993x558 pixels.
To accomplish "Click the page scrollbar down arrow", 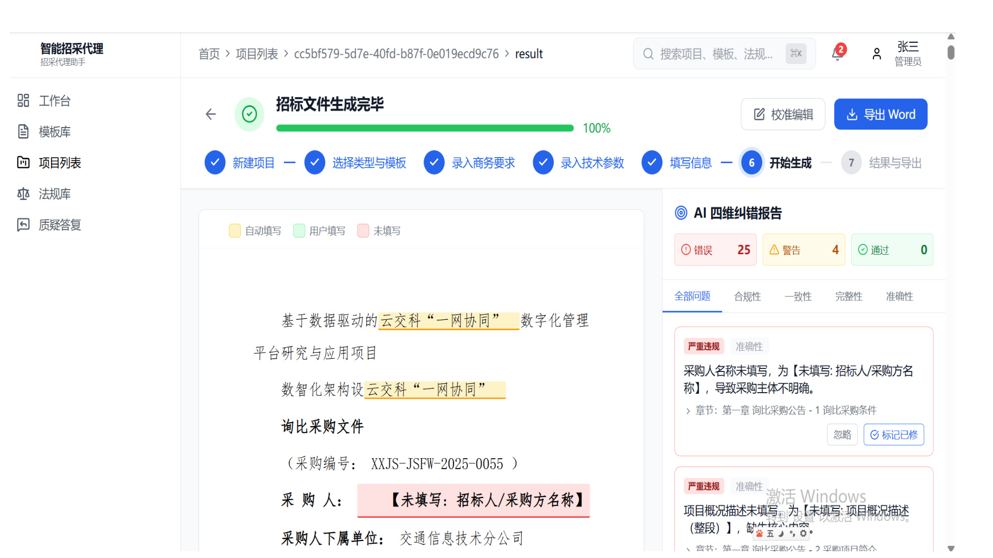I will [x=951, y=548].
